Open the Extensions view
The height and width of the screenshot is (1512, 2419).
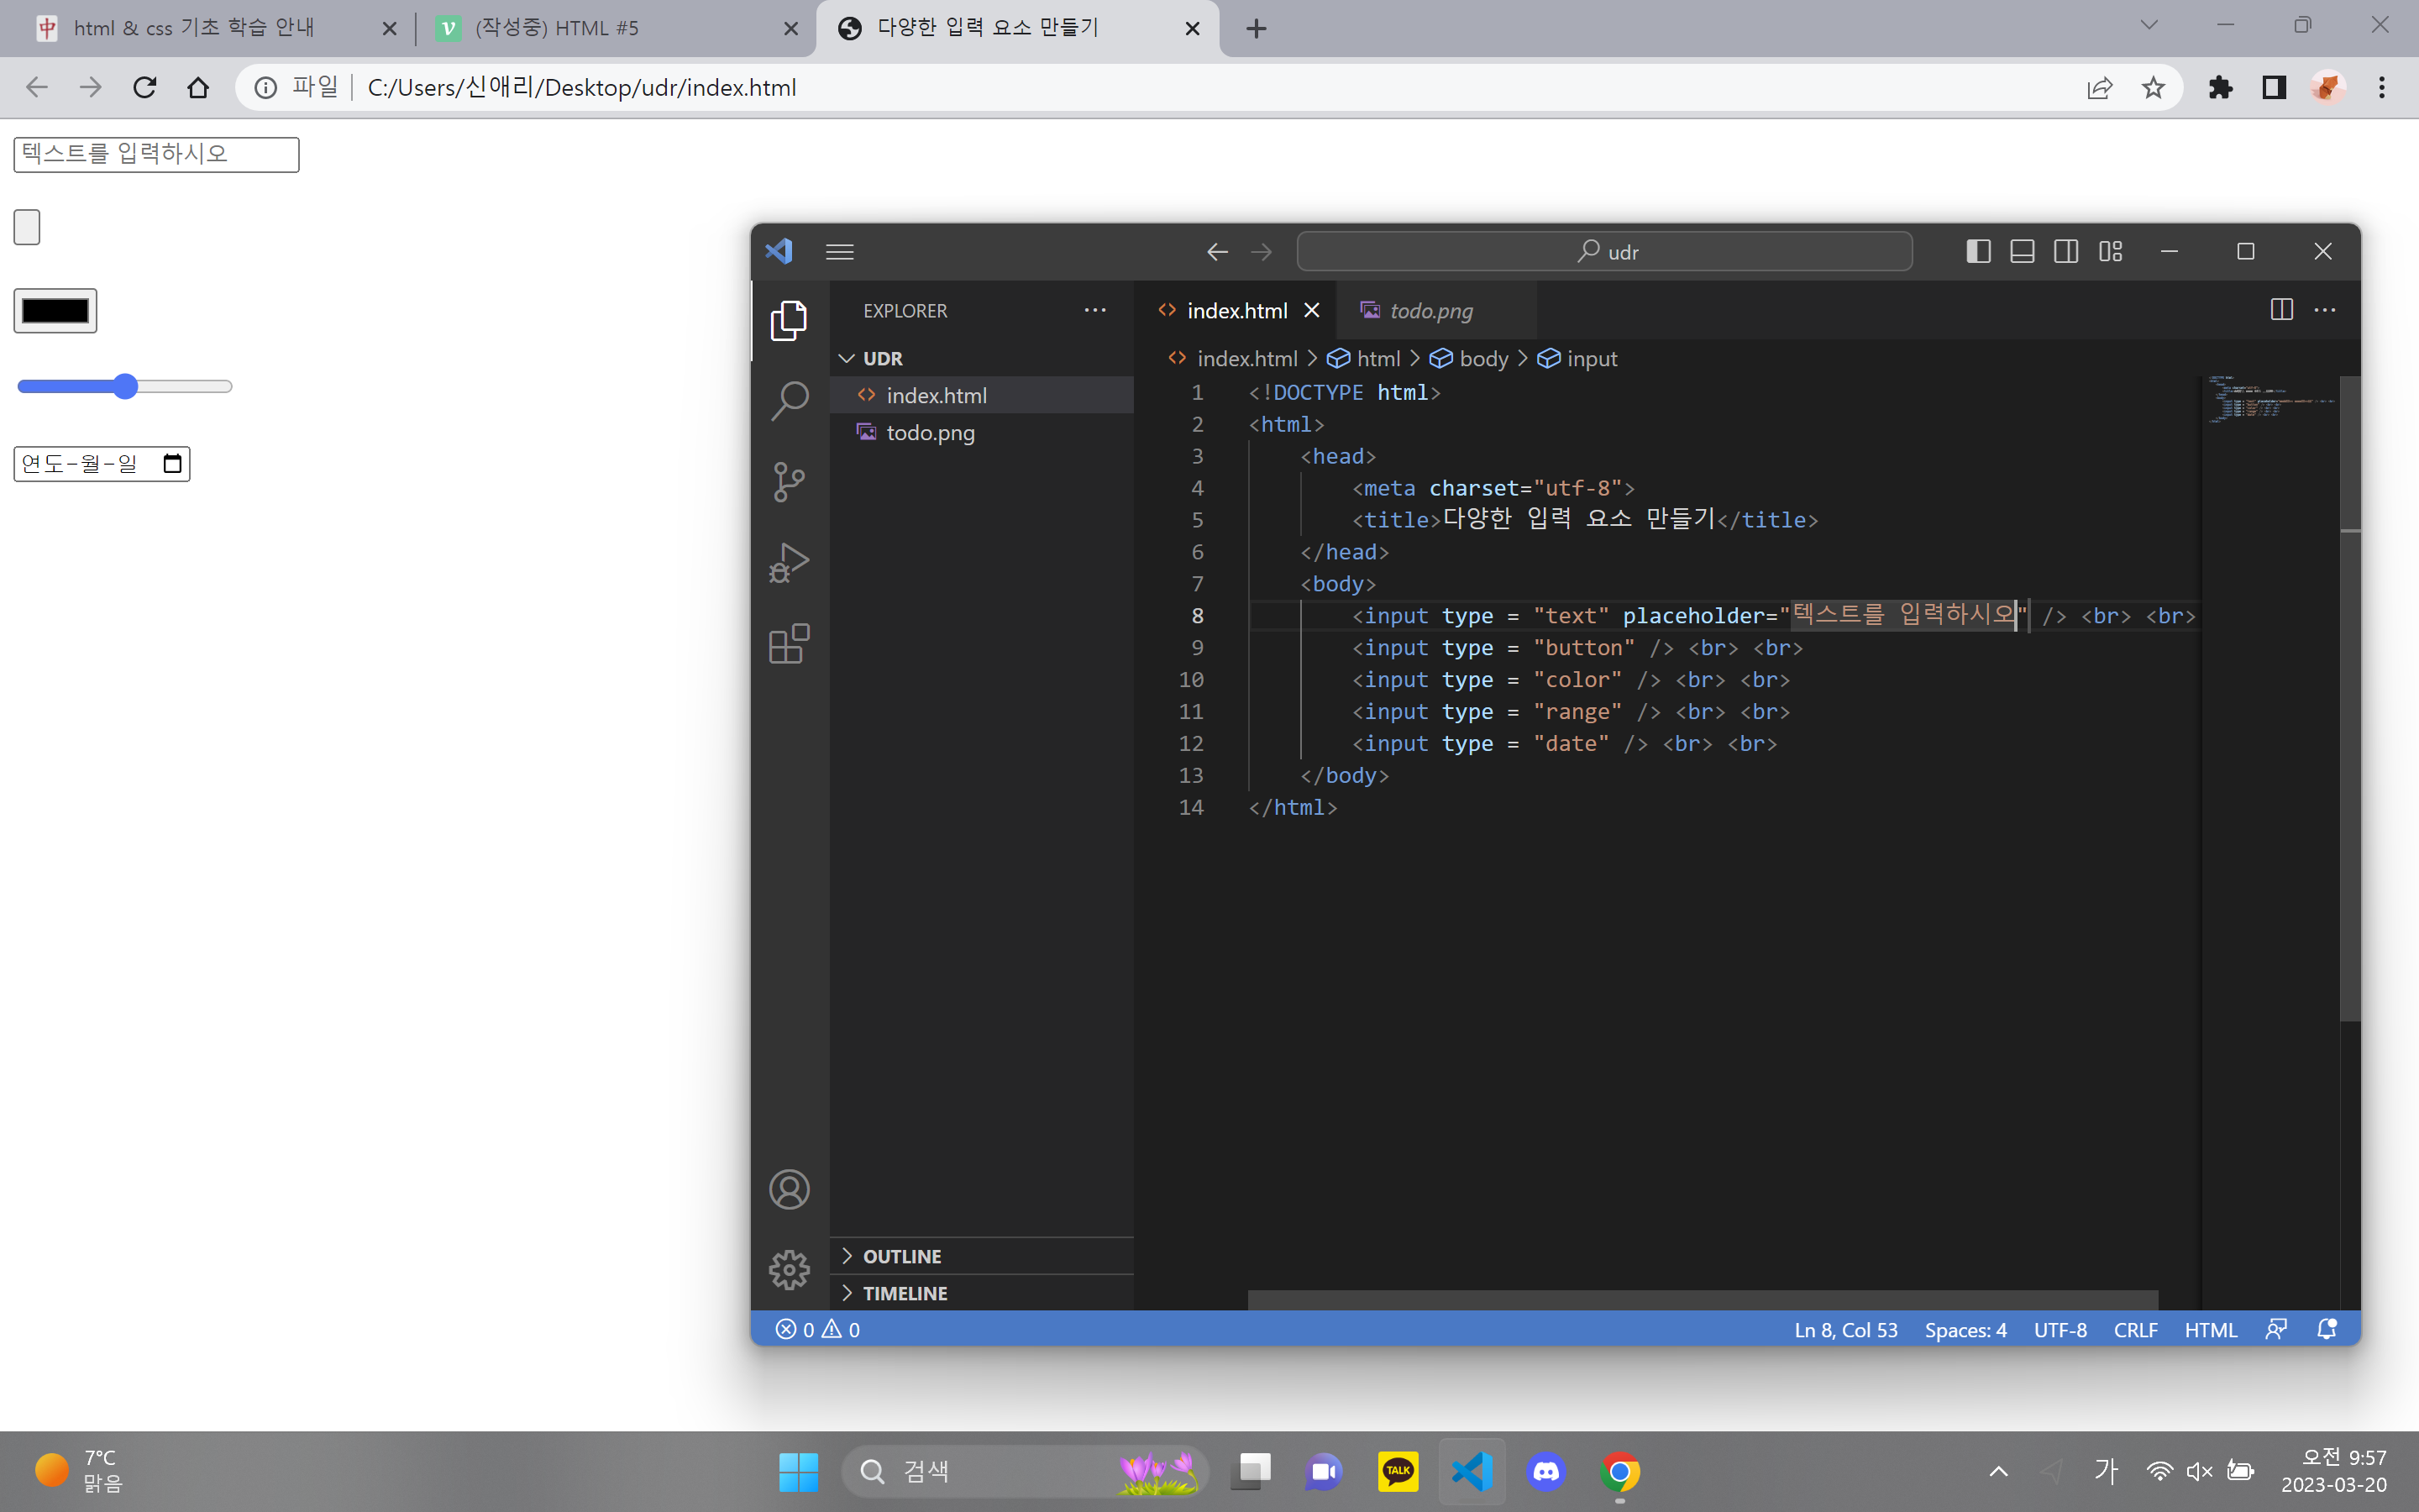click(x=789, y=644)
